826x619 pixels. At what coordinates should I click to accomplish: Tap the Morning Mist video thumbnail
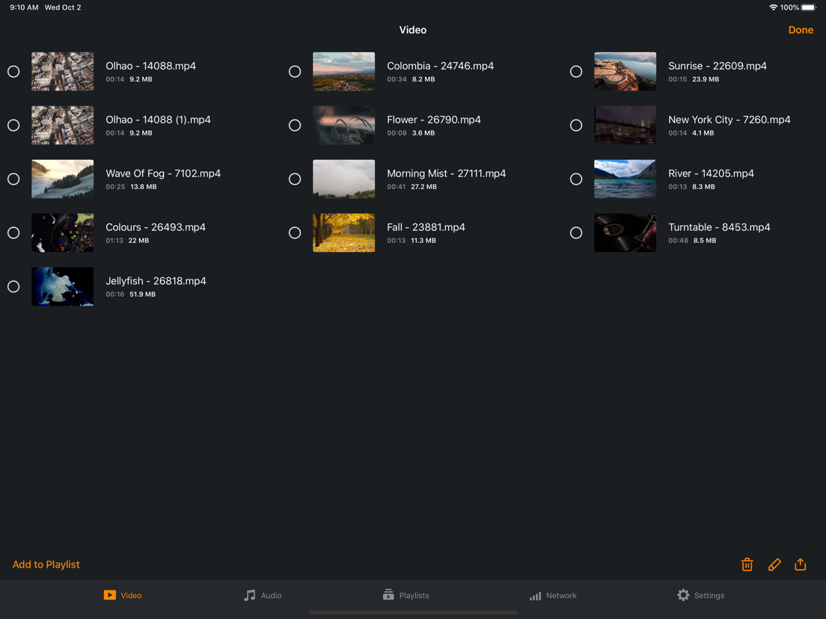coord(344,179)
